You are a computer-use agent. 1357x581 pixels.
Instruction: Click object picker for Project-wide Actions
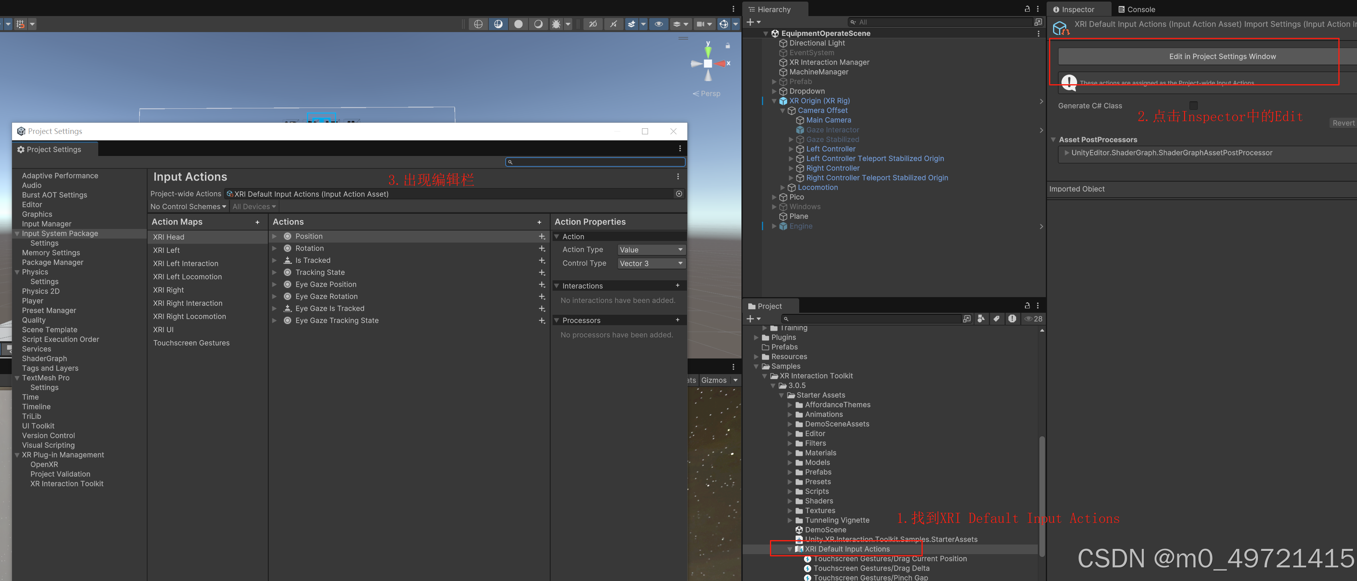coord(678,194)
